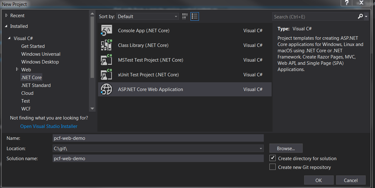Click the search magnifier icon

coord(360,17)
